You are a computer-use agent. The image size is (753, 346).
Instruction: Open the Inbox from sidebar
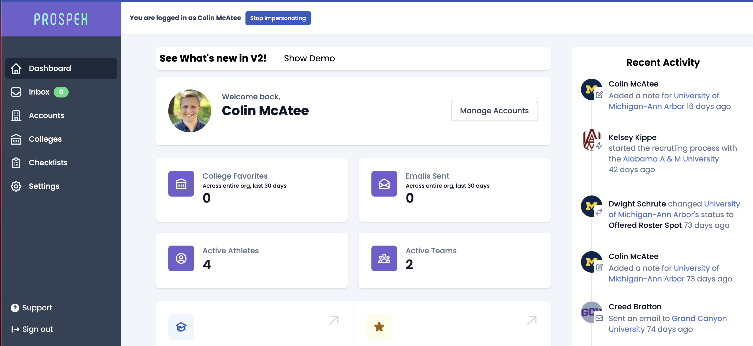[x=39, y=92]
